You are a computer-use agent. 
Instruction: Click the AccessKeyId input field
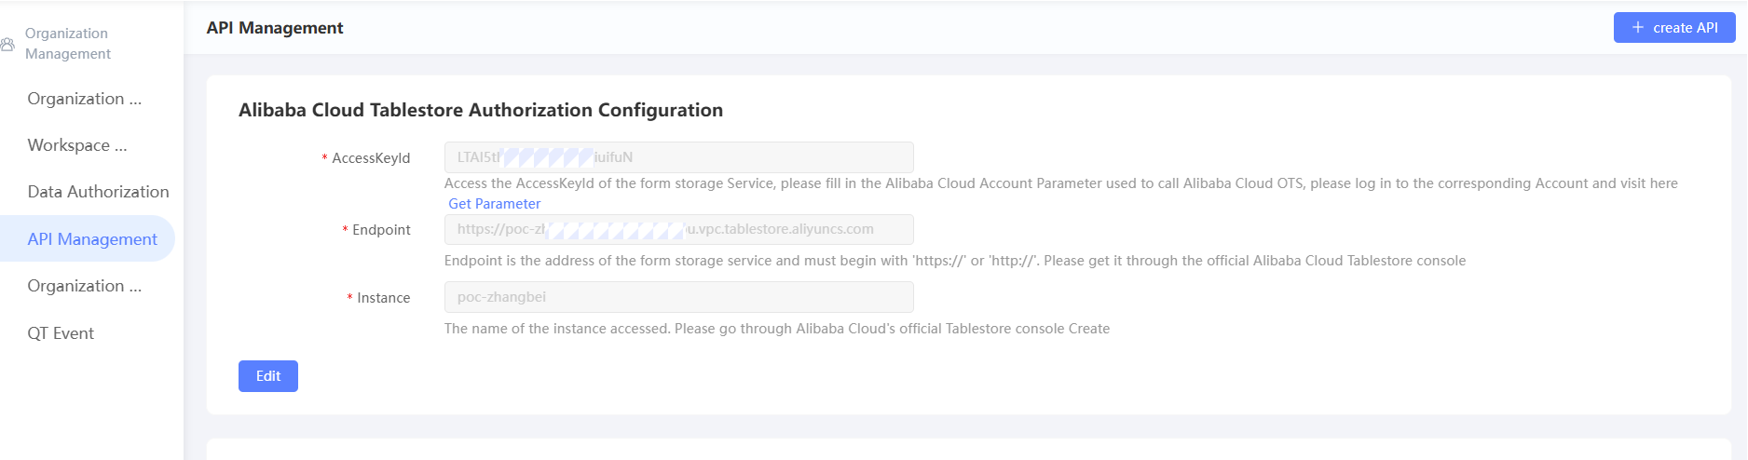click(678, 157)
